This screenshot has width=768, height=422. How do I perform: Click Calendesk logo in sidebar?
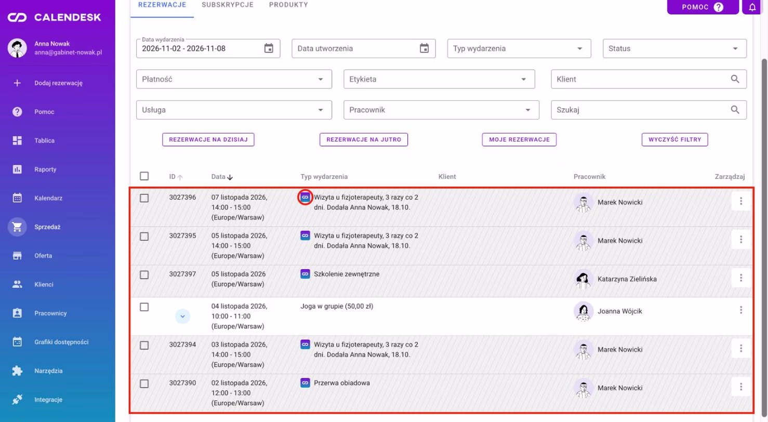coord(54,18)
